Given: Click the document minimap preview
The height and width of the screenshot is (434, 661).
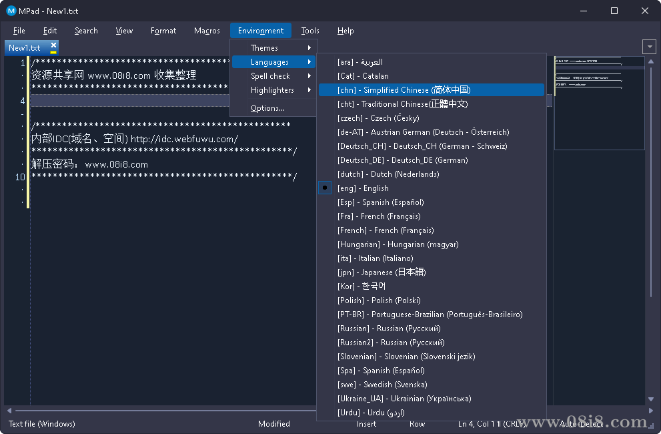Looking at the screenshot, I should [x=599, y=103].
